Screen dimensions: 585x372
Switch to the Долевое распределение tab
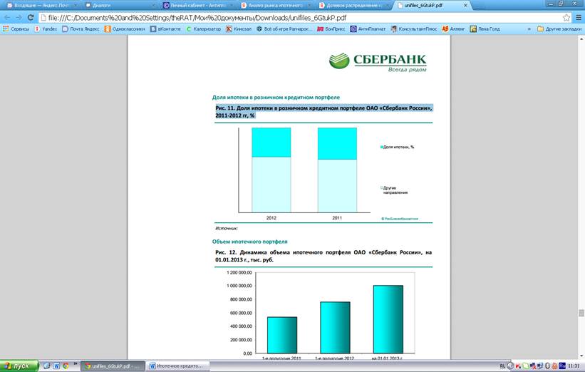coord(353,6)
